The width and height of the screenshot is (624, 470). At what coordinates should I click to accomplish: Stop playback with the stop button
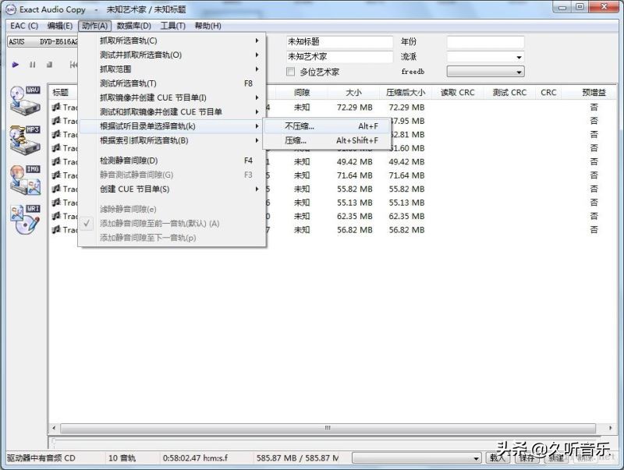point(49,65)
